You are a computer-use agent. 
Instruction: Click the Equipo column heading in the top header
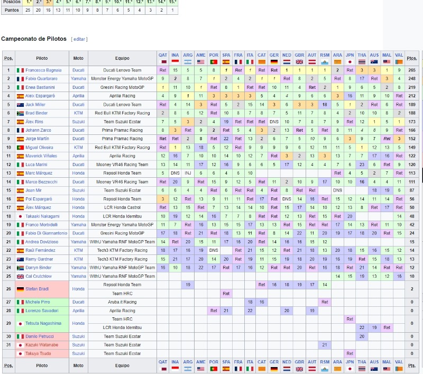[122, 58]
